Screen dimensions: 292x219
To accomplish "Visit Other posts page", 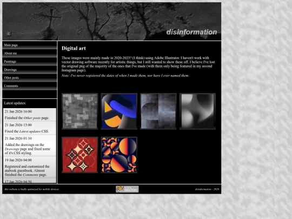I will (x=30, y=78).
